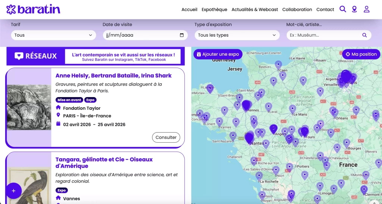Expand the Tarif dropdown

(53, 35)
